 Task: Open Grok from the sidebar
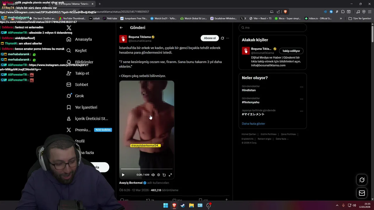point(75,96)
